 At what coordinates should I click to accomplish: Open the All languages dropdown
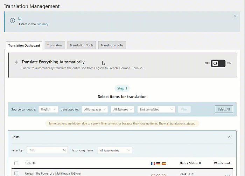pos(94,109)
